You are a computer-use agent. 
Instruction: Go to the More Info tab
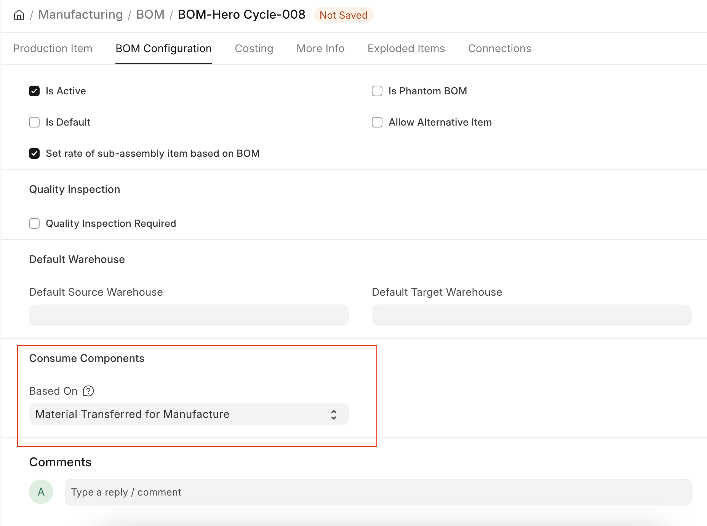point(320,49)
